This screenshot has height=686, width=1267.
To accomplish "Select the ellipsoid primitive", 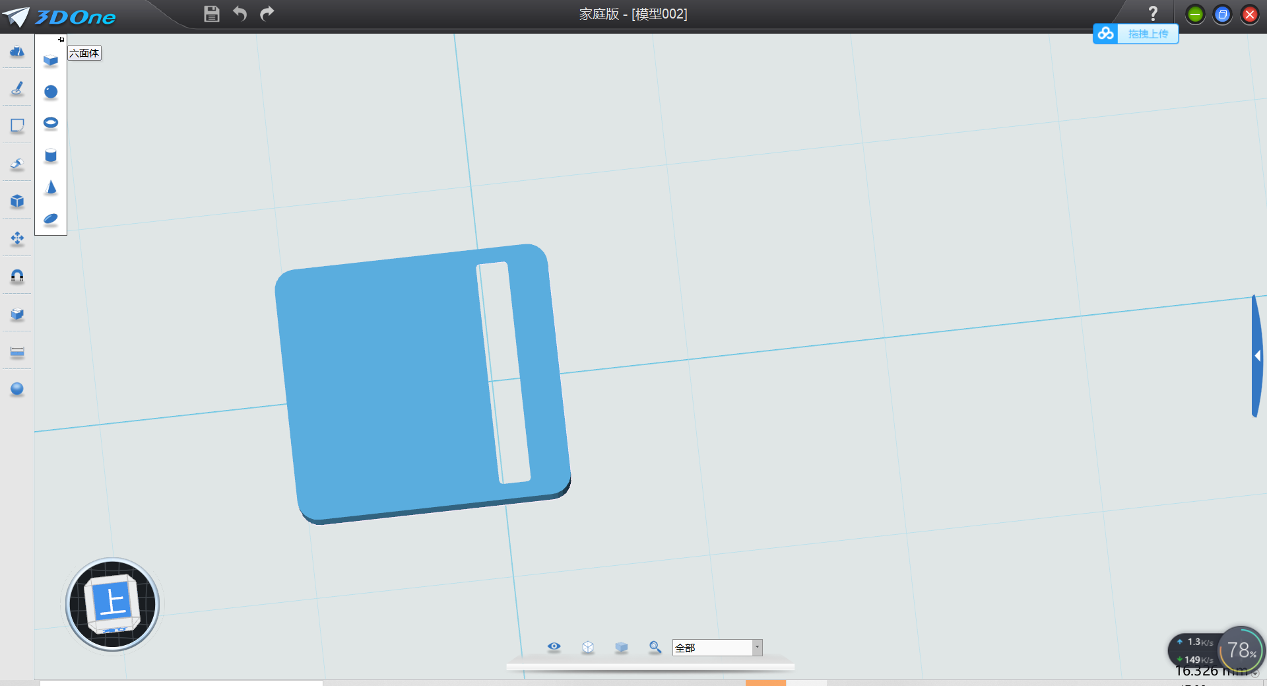I will click(51, 219).
